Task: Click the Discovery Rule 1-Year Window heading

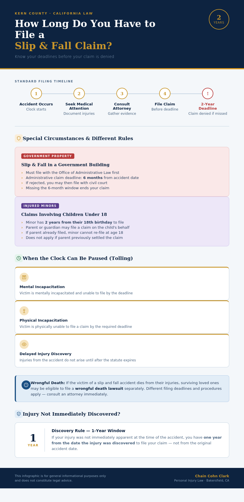Action: [x=89, y=431]
